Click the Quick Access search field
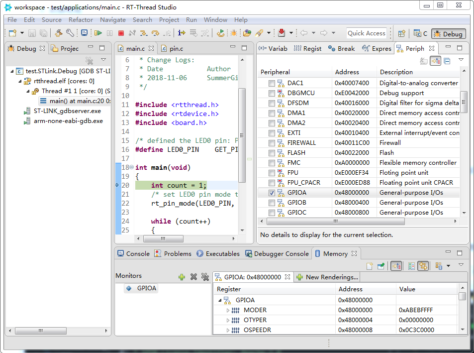Screen dimensions: 474x353 click(367, 33)
